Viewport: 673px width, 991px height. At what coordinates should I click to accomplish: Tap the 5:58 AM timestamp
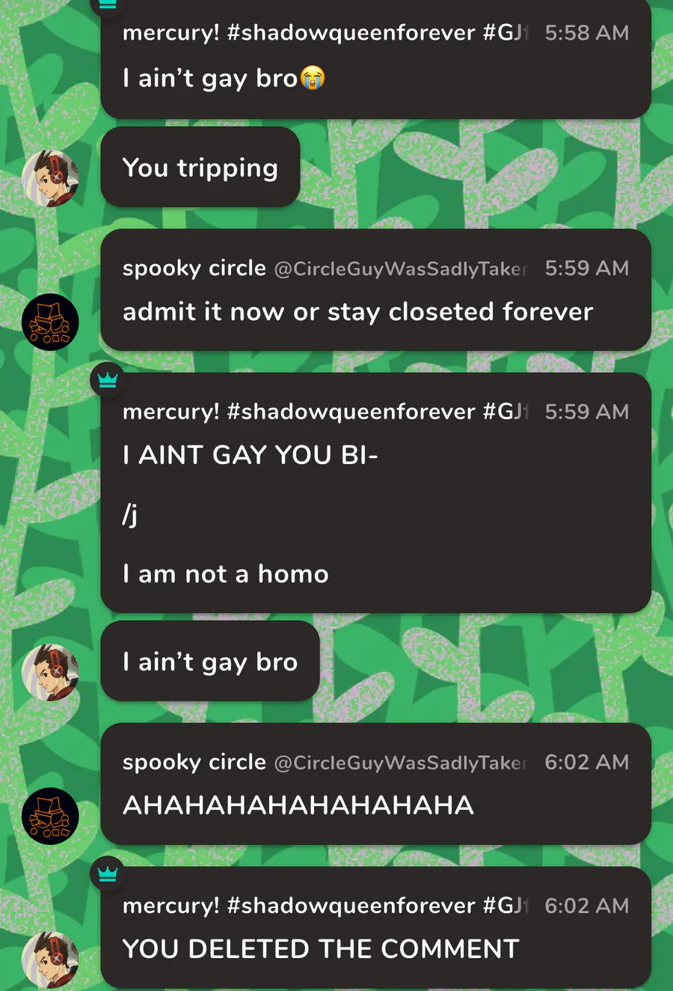(587, 33)
